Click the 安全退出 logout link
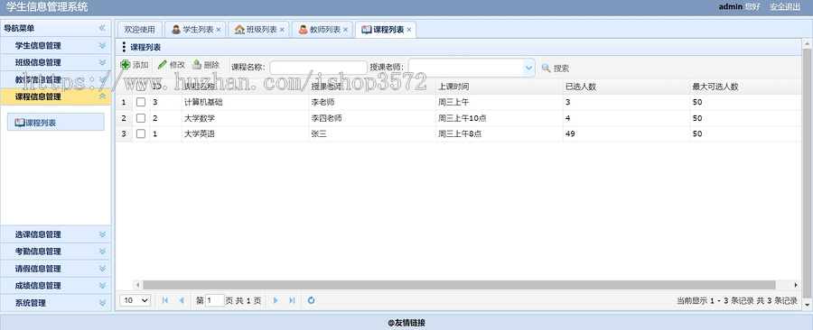Image resolution: width=813 pixels, height=330 pixels. pos(785,7)
